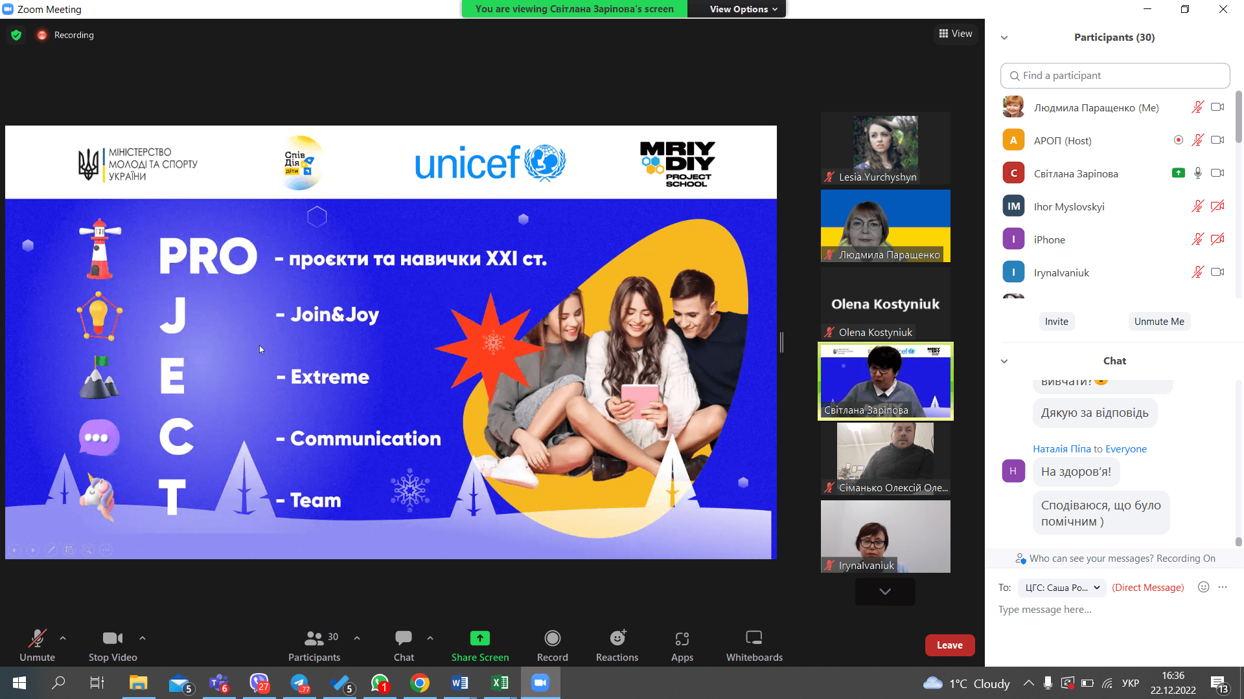Toggle Stop Video camera button

112,638
